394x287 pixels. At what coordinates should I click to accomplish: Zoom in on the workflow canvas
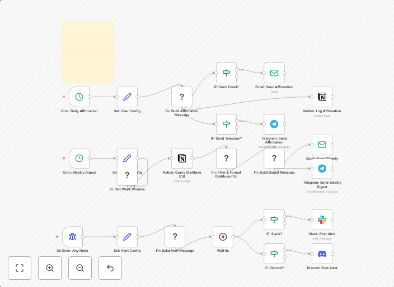pyautogui.click(x=50, y=268)
